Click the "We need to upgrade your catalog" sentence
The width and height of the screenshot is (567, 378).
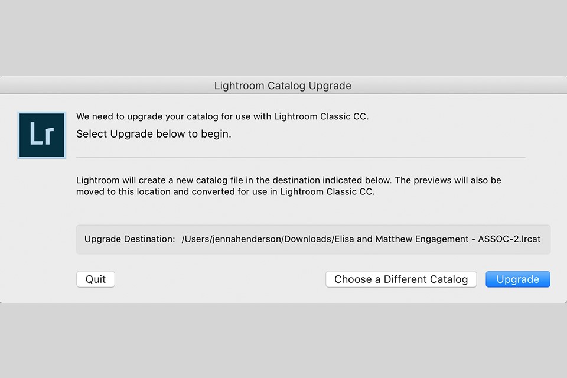tap(148, 116)
